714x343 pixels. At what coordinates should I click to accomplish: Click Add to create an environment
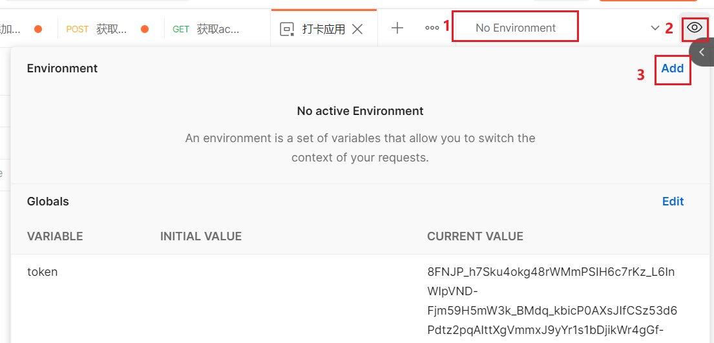(672, 68)
